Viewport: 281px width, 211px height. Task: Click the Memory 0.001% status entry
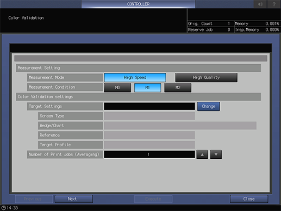[x=257, y=23]
